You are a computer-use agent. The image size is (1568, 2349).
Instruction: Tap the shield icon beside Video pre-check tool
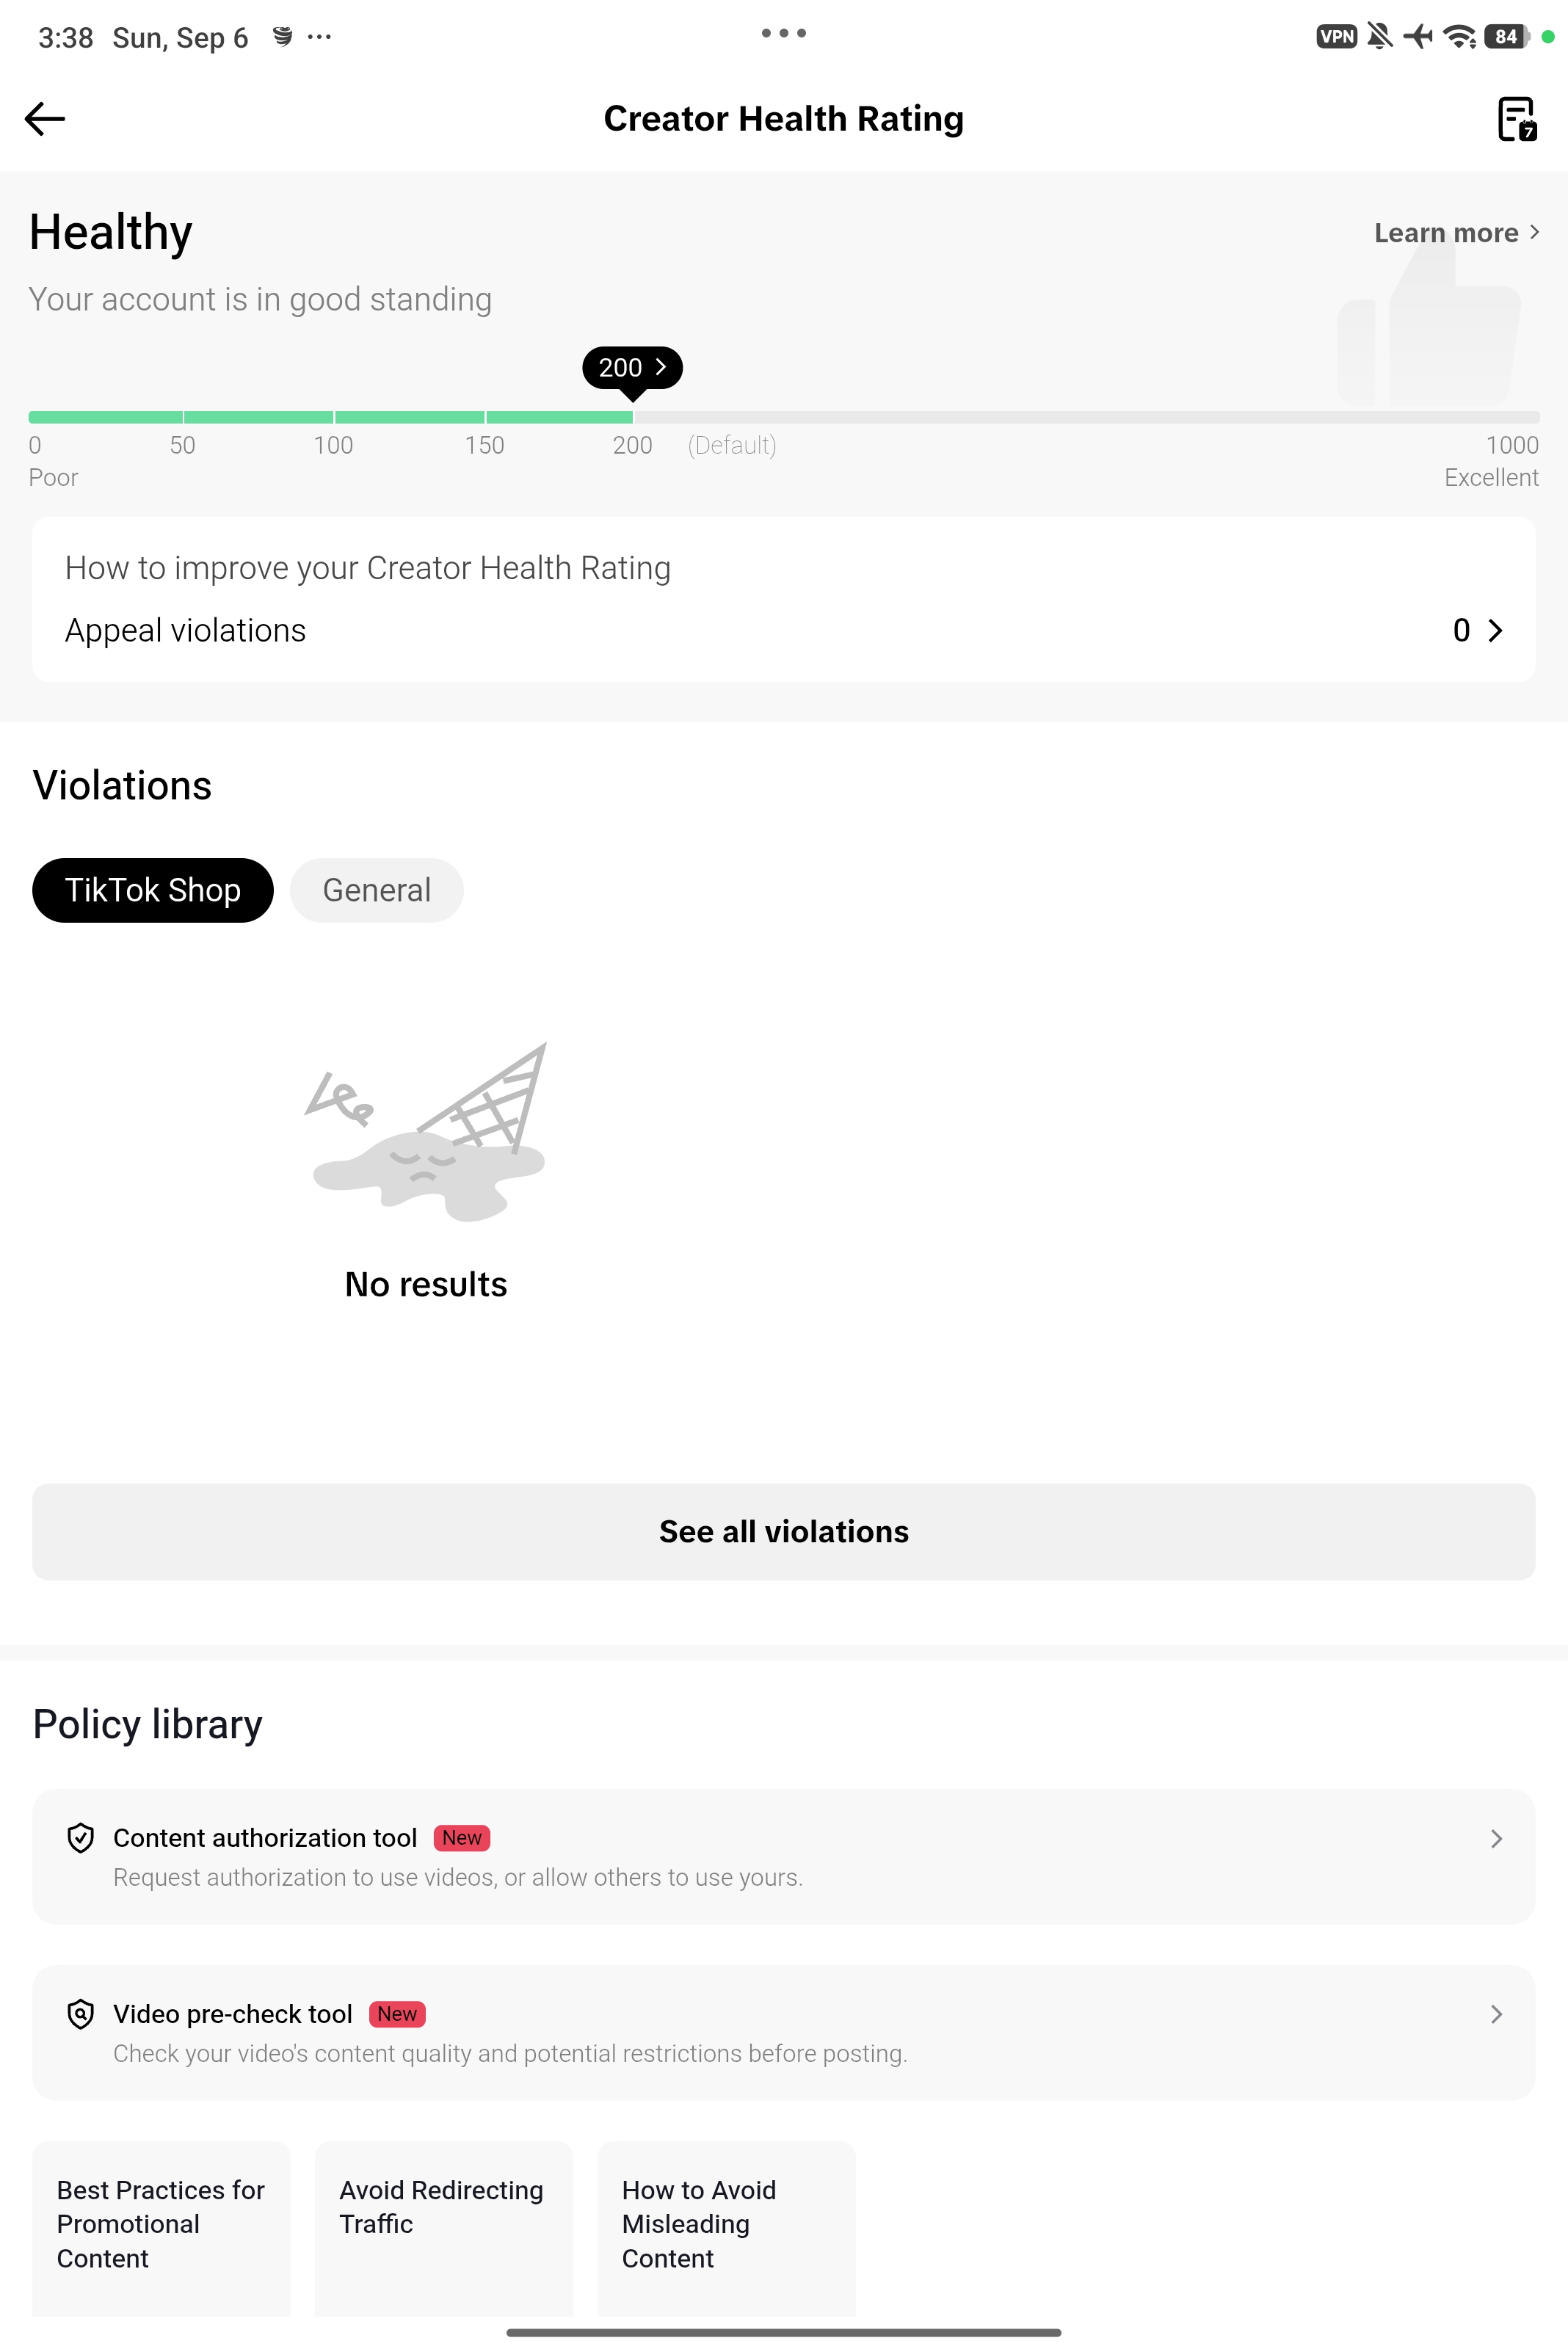click(x=81, y=2013)
